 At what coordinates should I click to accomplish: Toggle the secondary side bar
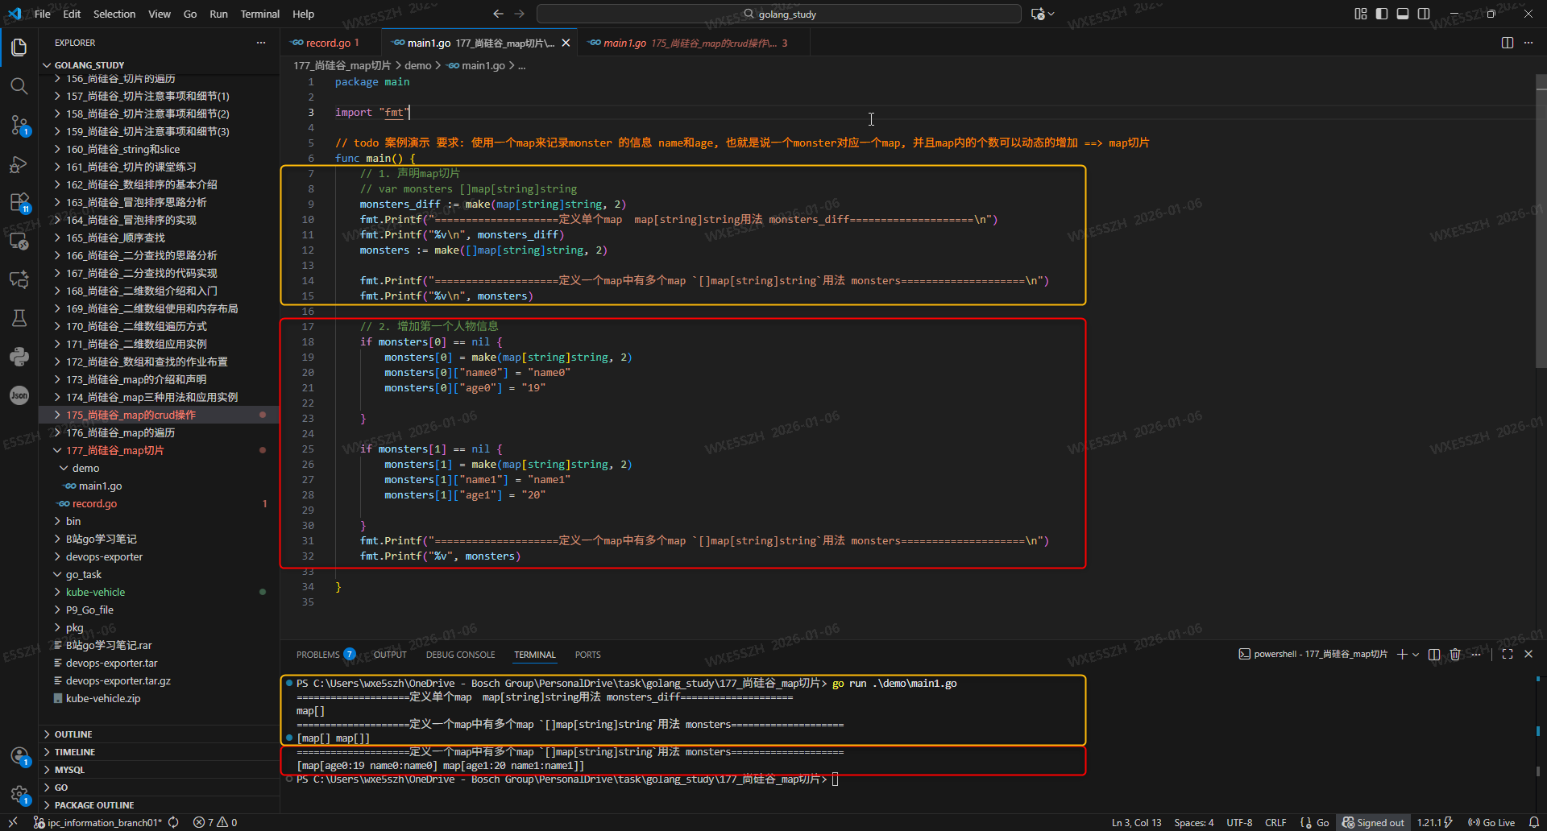1424,14
